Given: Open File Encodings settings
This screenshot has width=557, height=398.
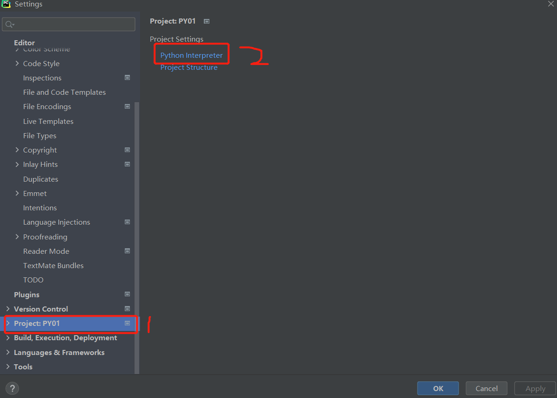Looking at the screenshot, I should pyautogui.click(x=47, y=106).
